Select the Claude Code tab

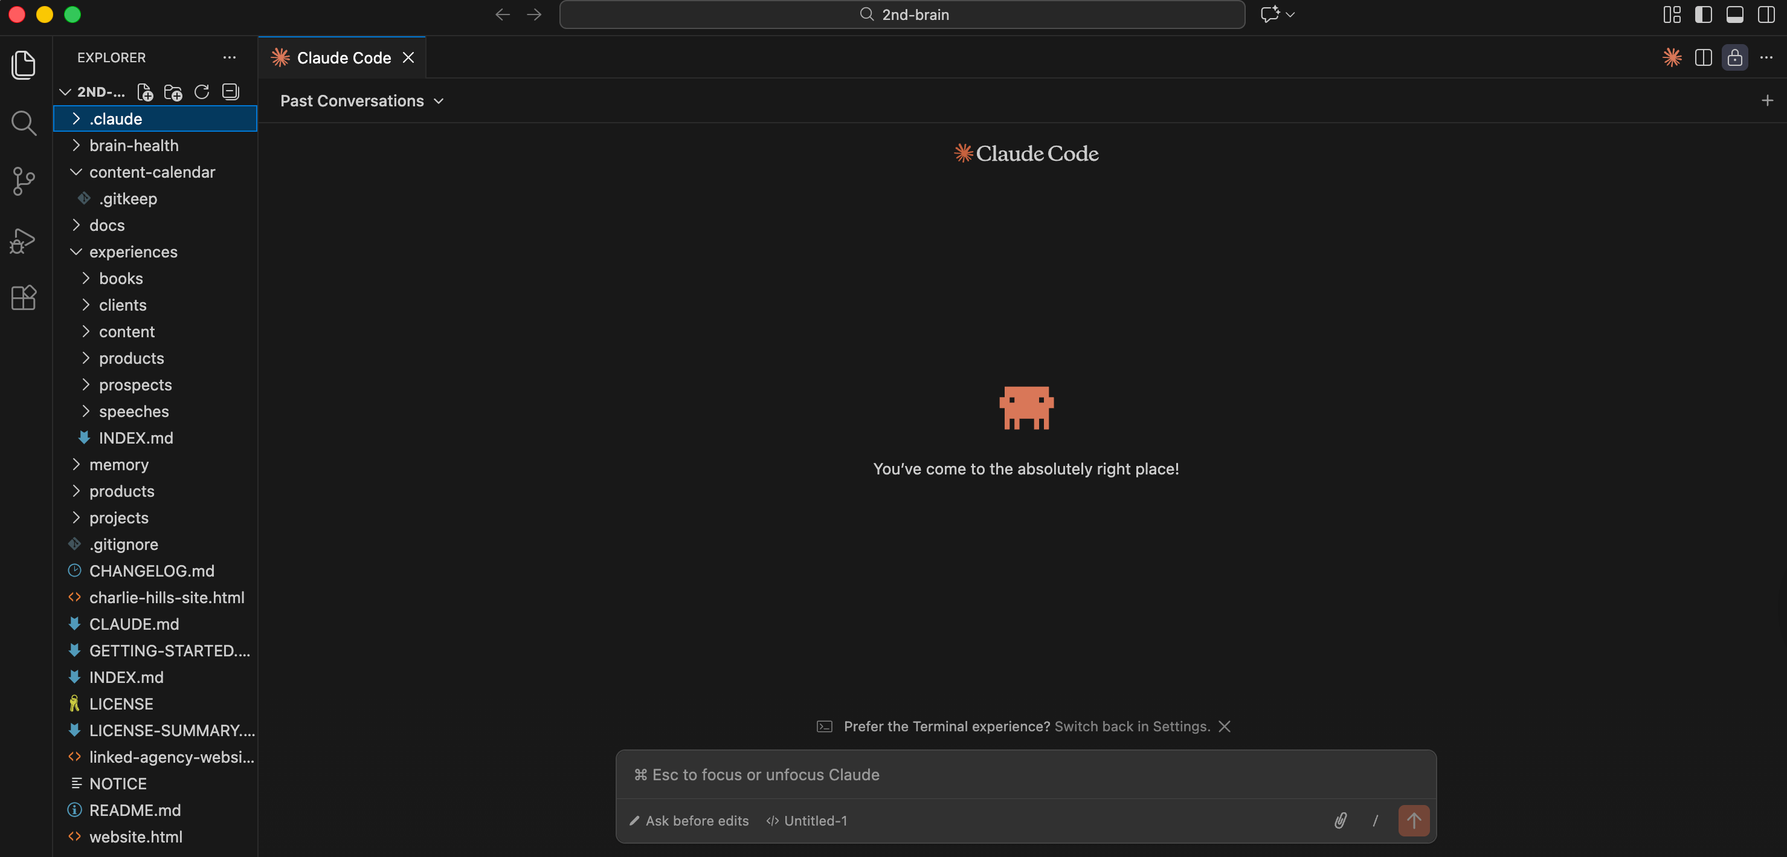point(343,57)
